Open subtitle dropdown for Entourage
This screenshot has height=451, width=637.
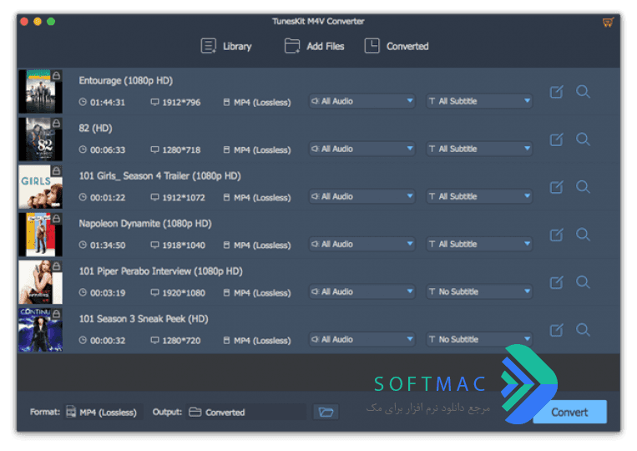(479, 101)
